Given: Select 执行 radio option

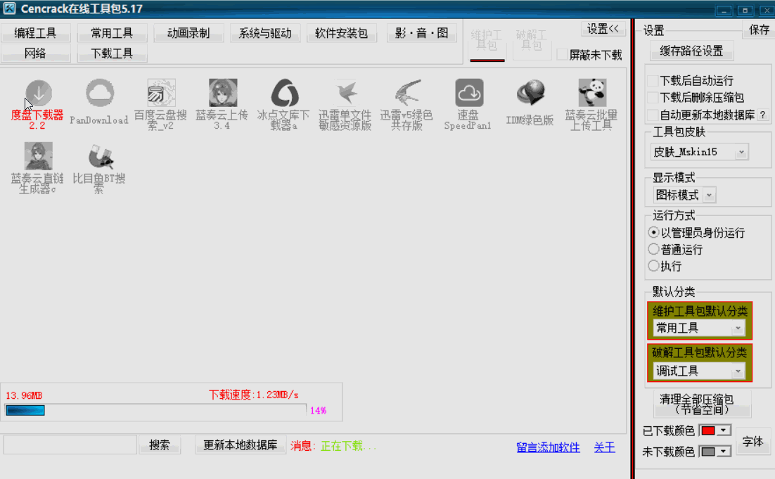Looking at the screenshot, I should point(653,266).
